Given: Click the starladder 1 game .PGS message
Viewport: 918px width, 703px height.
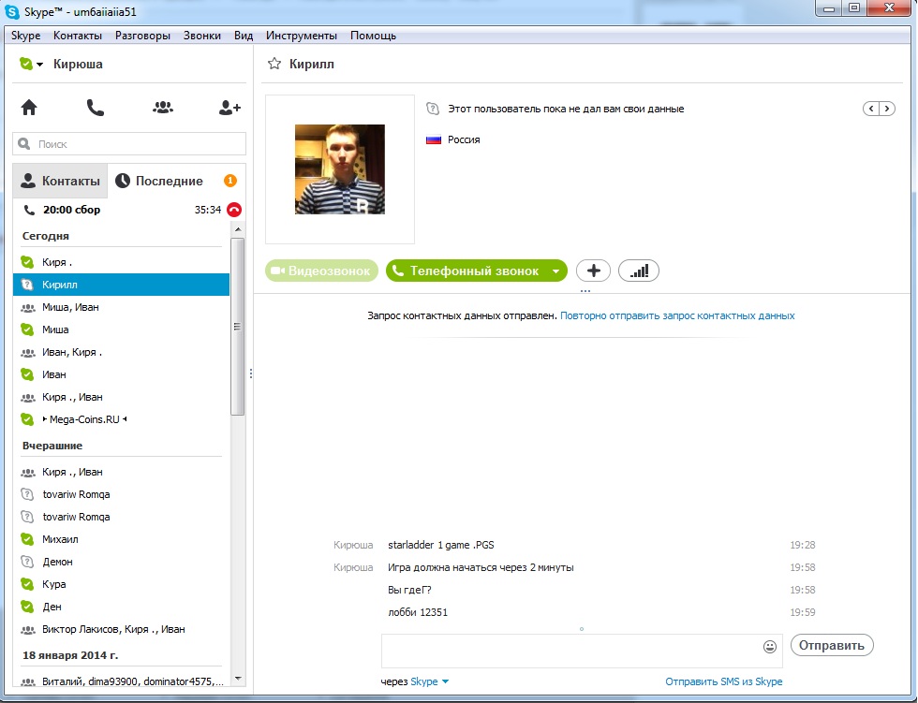Looking at the screenshot, I should (x=441, y=545).
